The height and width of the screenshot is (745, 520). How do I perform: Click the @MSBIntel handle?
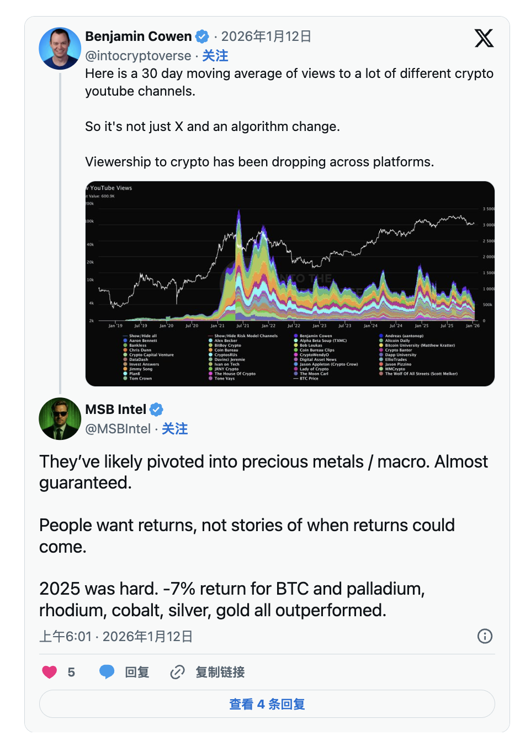pyautogui.click(x=118, y=429)
